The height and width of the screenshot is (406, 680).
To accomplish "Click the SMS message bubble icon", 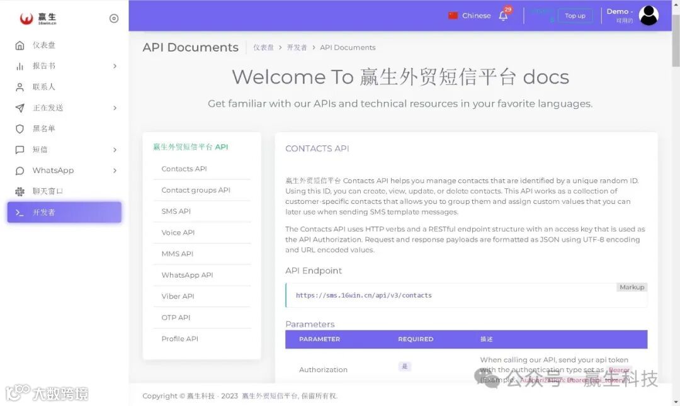I will pos(20,150).
